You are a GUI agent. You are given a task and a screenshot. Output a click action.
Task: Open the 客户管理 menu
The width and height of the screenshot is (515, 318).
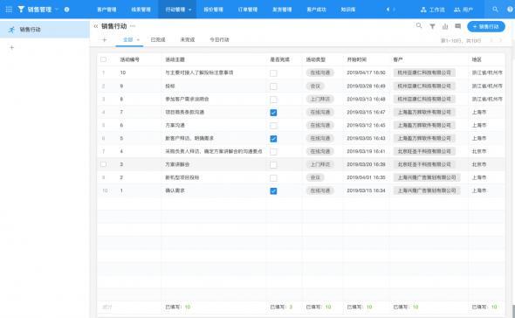point(106,10)
